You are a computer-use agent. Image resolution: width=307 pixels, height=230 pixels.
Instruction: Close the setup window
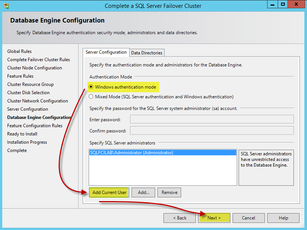[296, 4]
